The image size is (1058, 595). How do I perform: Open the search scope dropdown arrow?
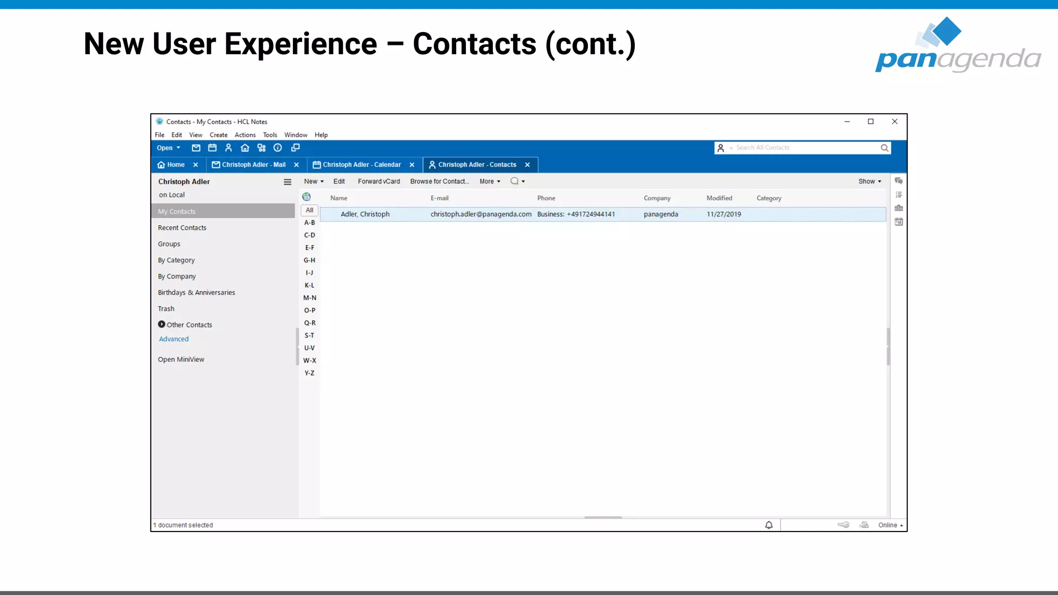[x=731, y=149]
